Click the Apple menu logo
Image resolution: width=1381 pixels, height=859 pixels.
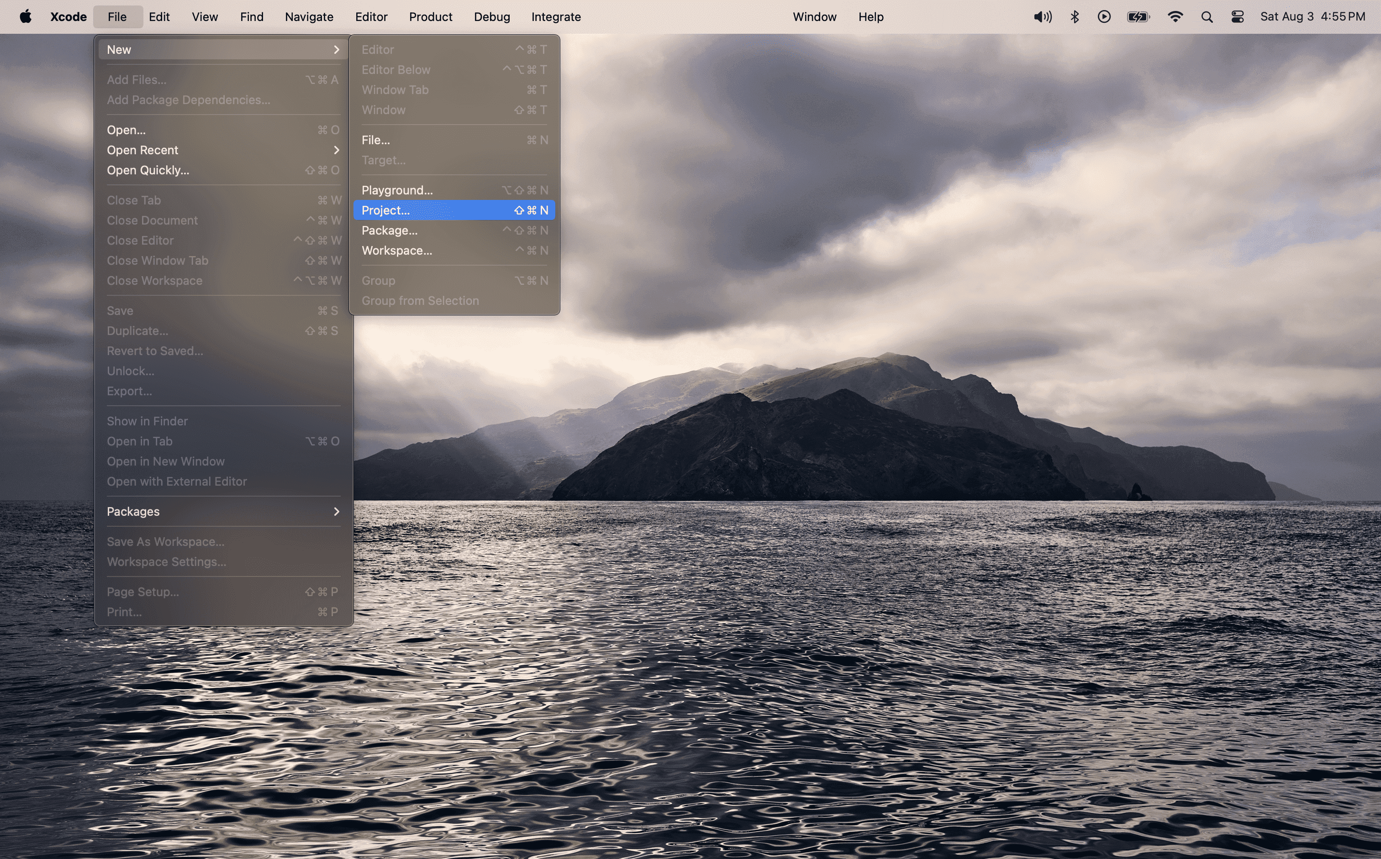coord(26,16)
